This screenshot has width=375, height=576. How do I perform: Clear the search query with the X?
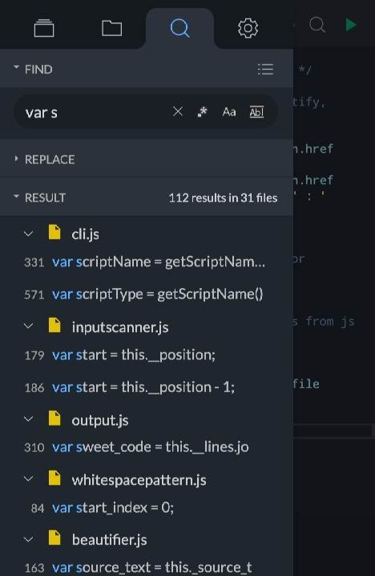[178, 111]
